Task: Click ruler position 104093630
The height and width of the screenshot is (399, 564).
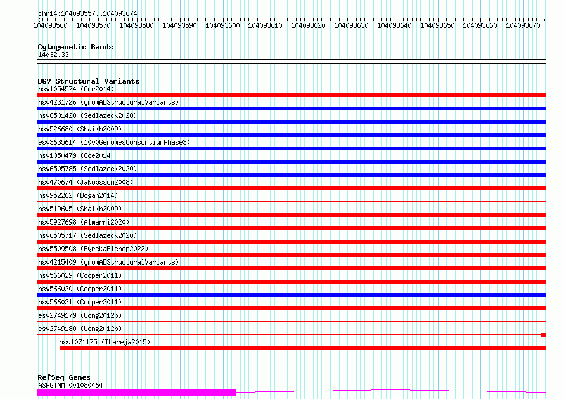Action: 352,25
